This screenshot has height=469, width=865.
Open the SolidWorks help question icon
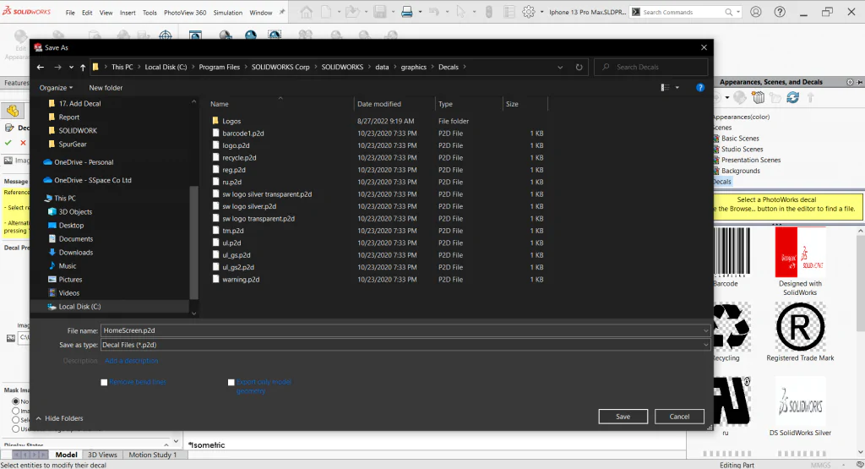click(x=780, y=12)
